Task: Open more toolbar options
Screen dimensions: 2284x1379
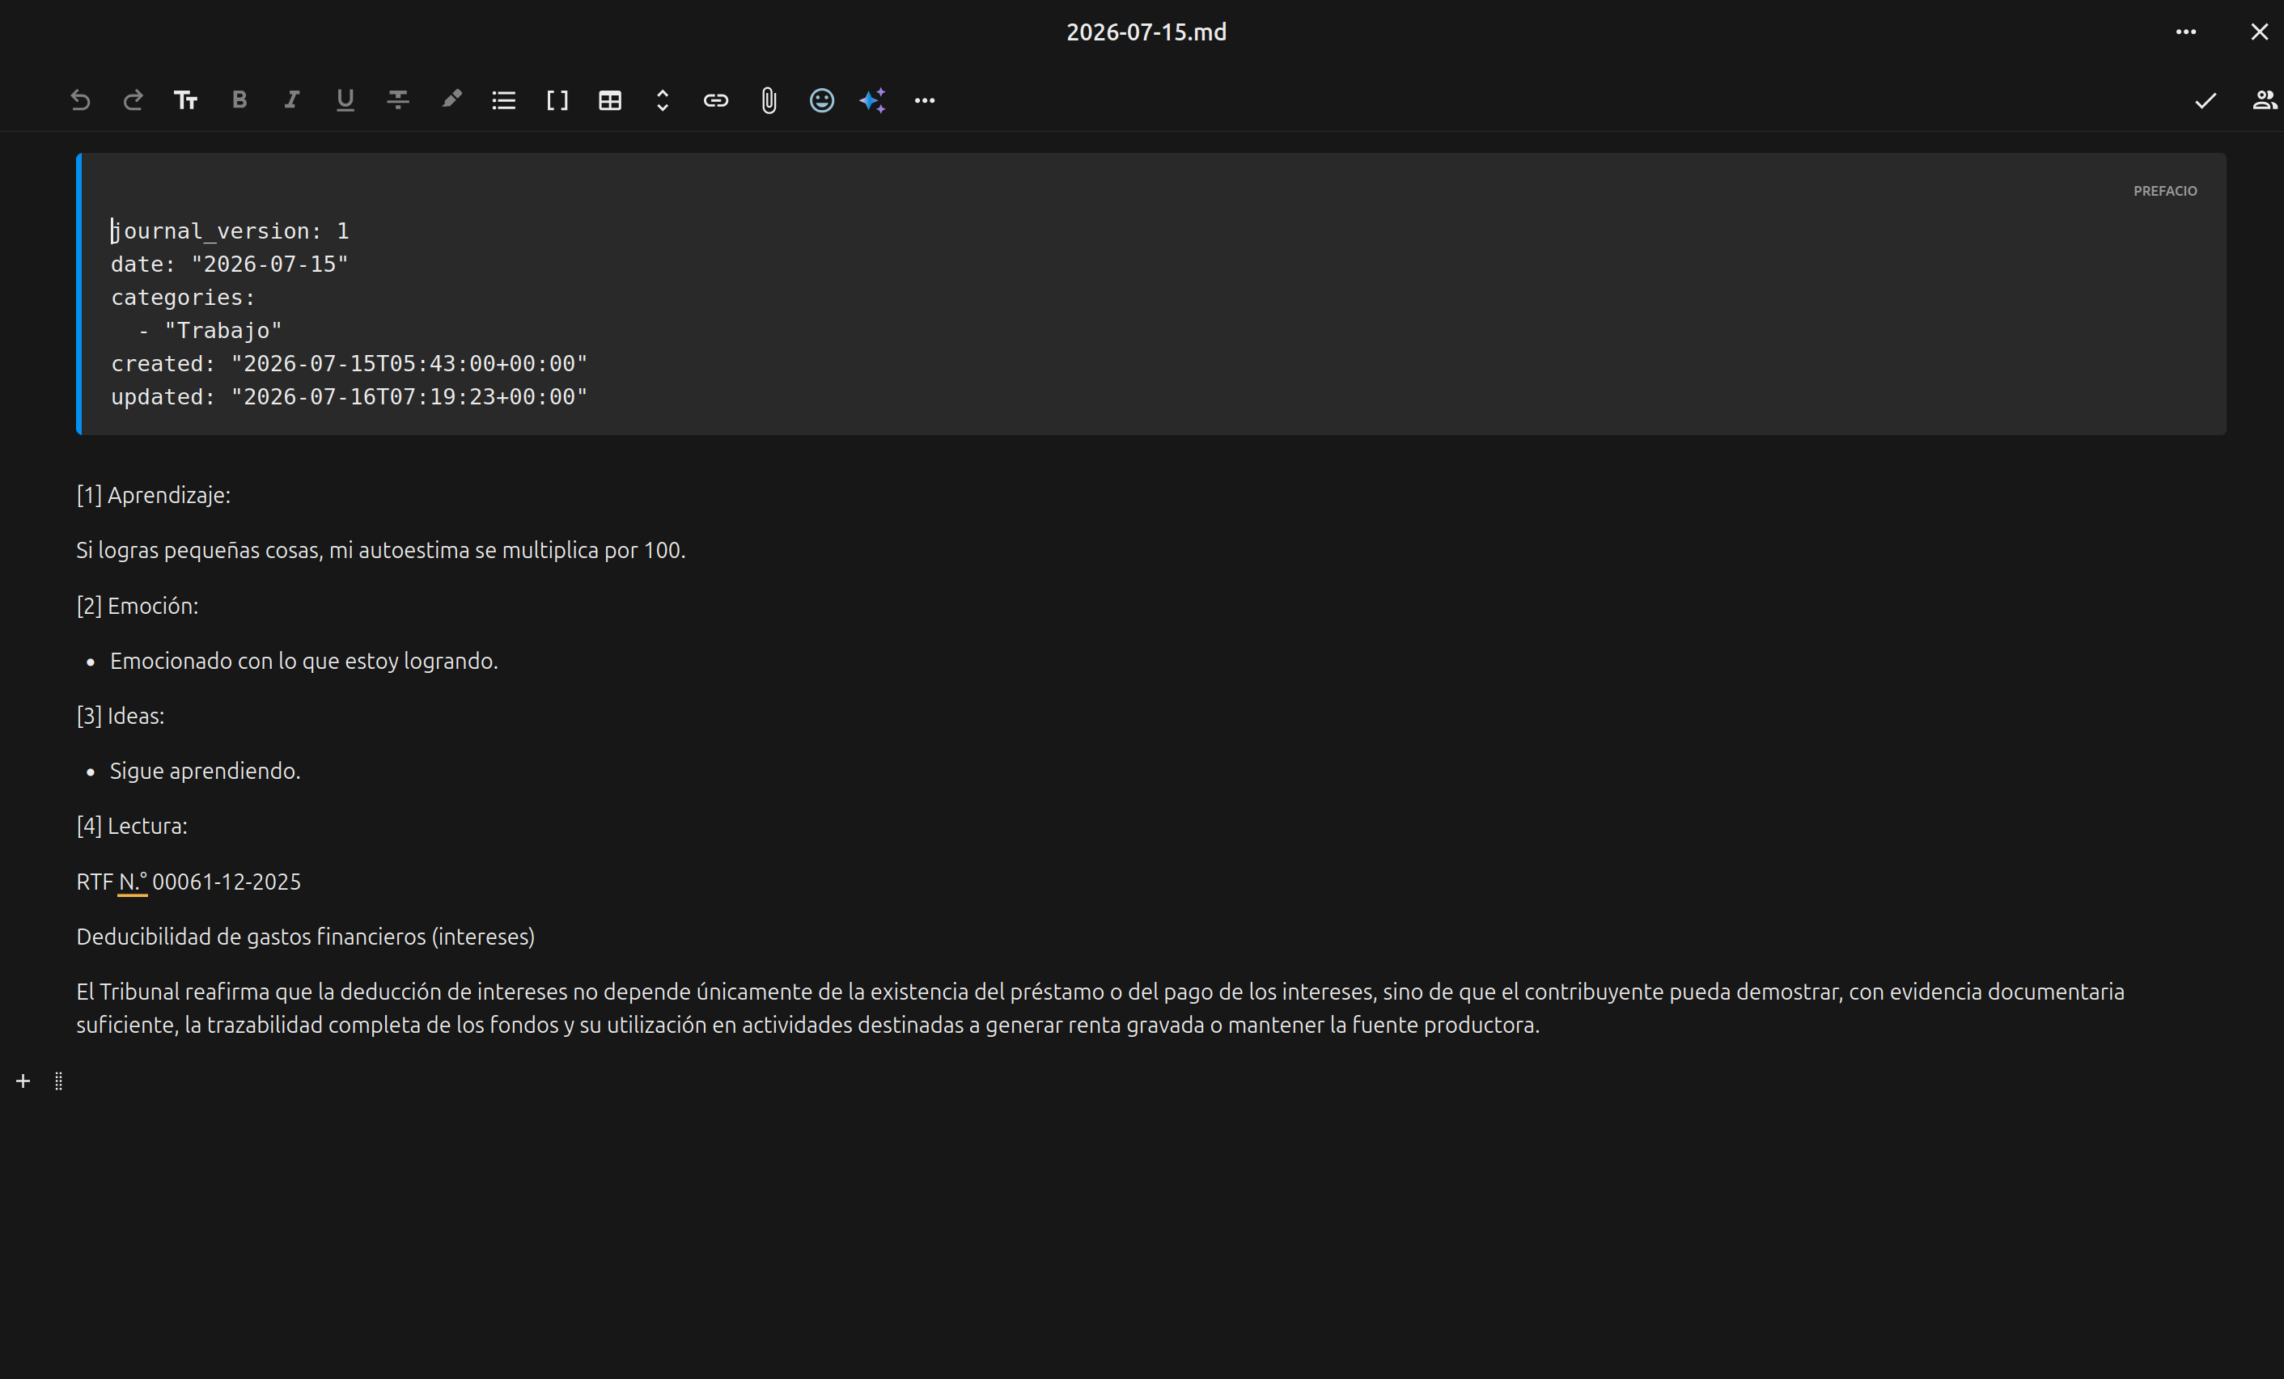Action: pos(925,100)
